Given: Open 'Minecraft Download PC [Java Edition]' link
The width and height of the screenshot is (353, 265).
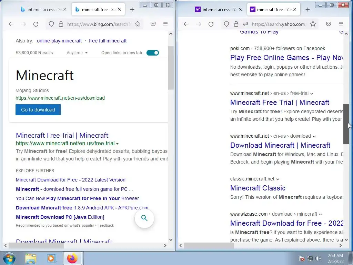Looking at the screenshot, I should tap(60, 217).
